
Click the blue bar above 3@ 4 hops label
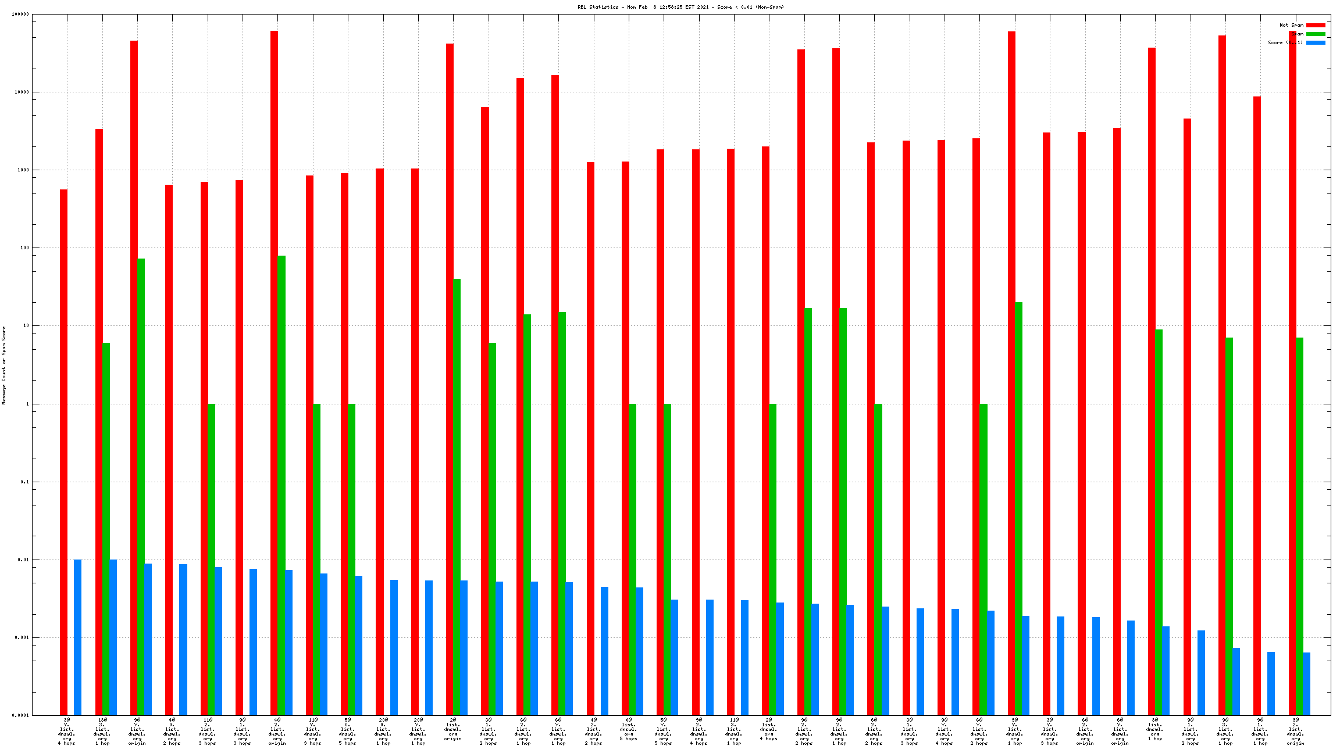click(x=77, y=637)
